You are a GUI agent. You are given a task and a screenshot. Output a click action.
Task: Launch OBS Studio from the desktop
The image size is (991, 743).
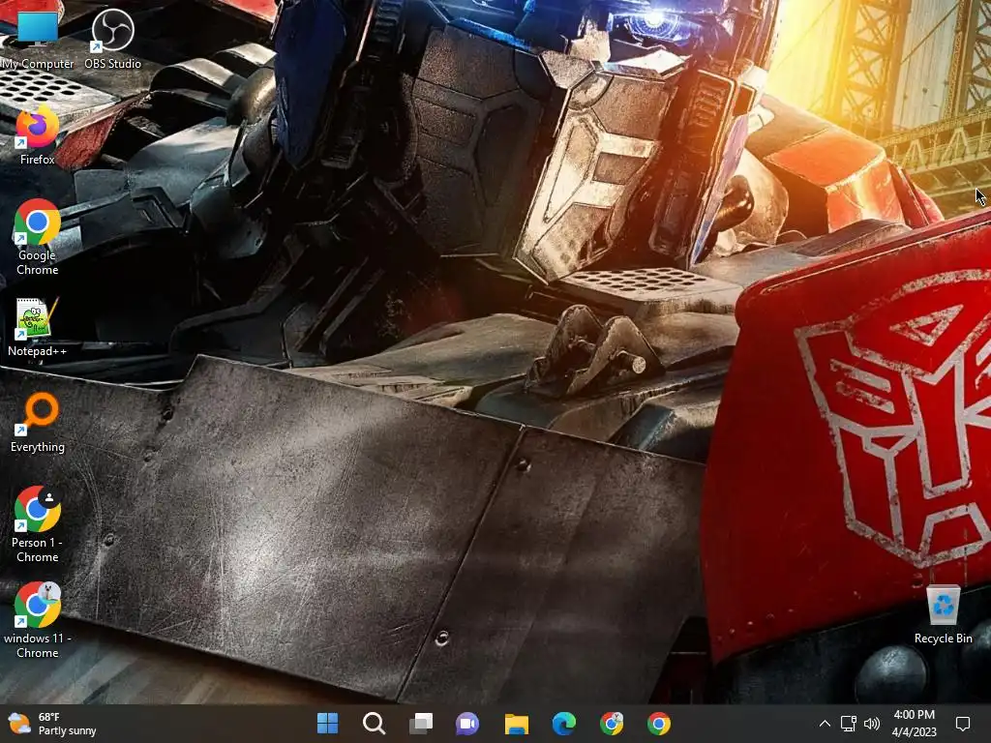[112, 37]
